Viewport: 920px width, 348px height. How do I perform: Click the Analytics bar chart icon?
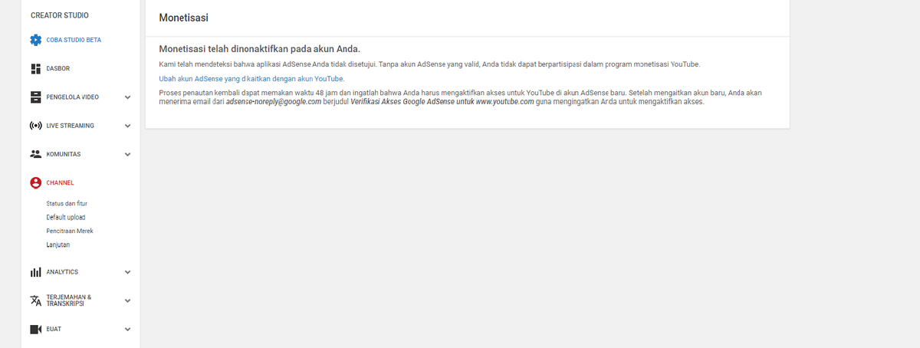[x=35, y=272]
